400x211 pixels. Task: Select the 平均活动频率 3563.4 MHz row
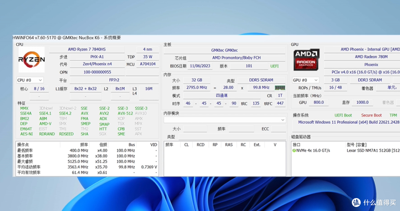[x=87, y=167]
